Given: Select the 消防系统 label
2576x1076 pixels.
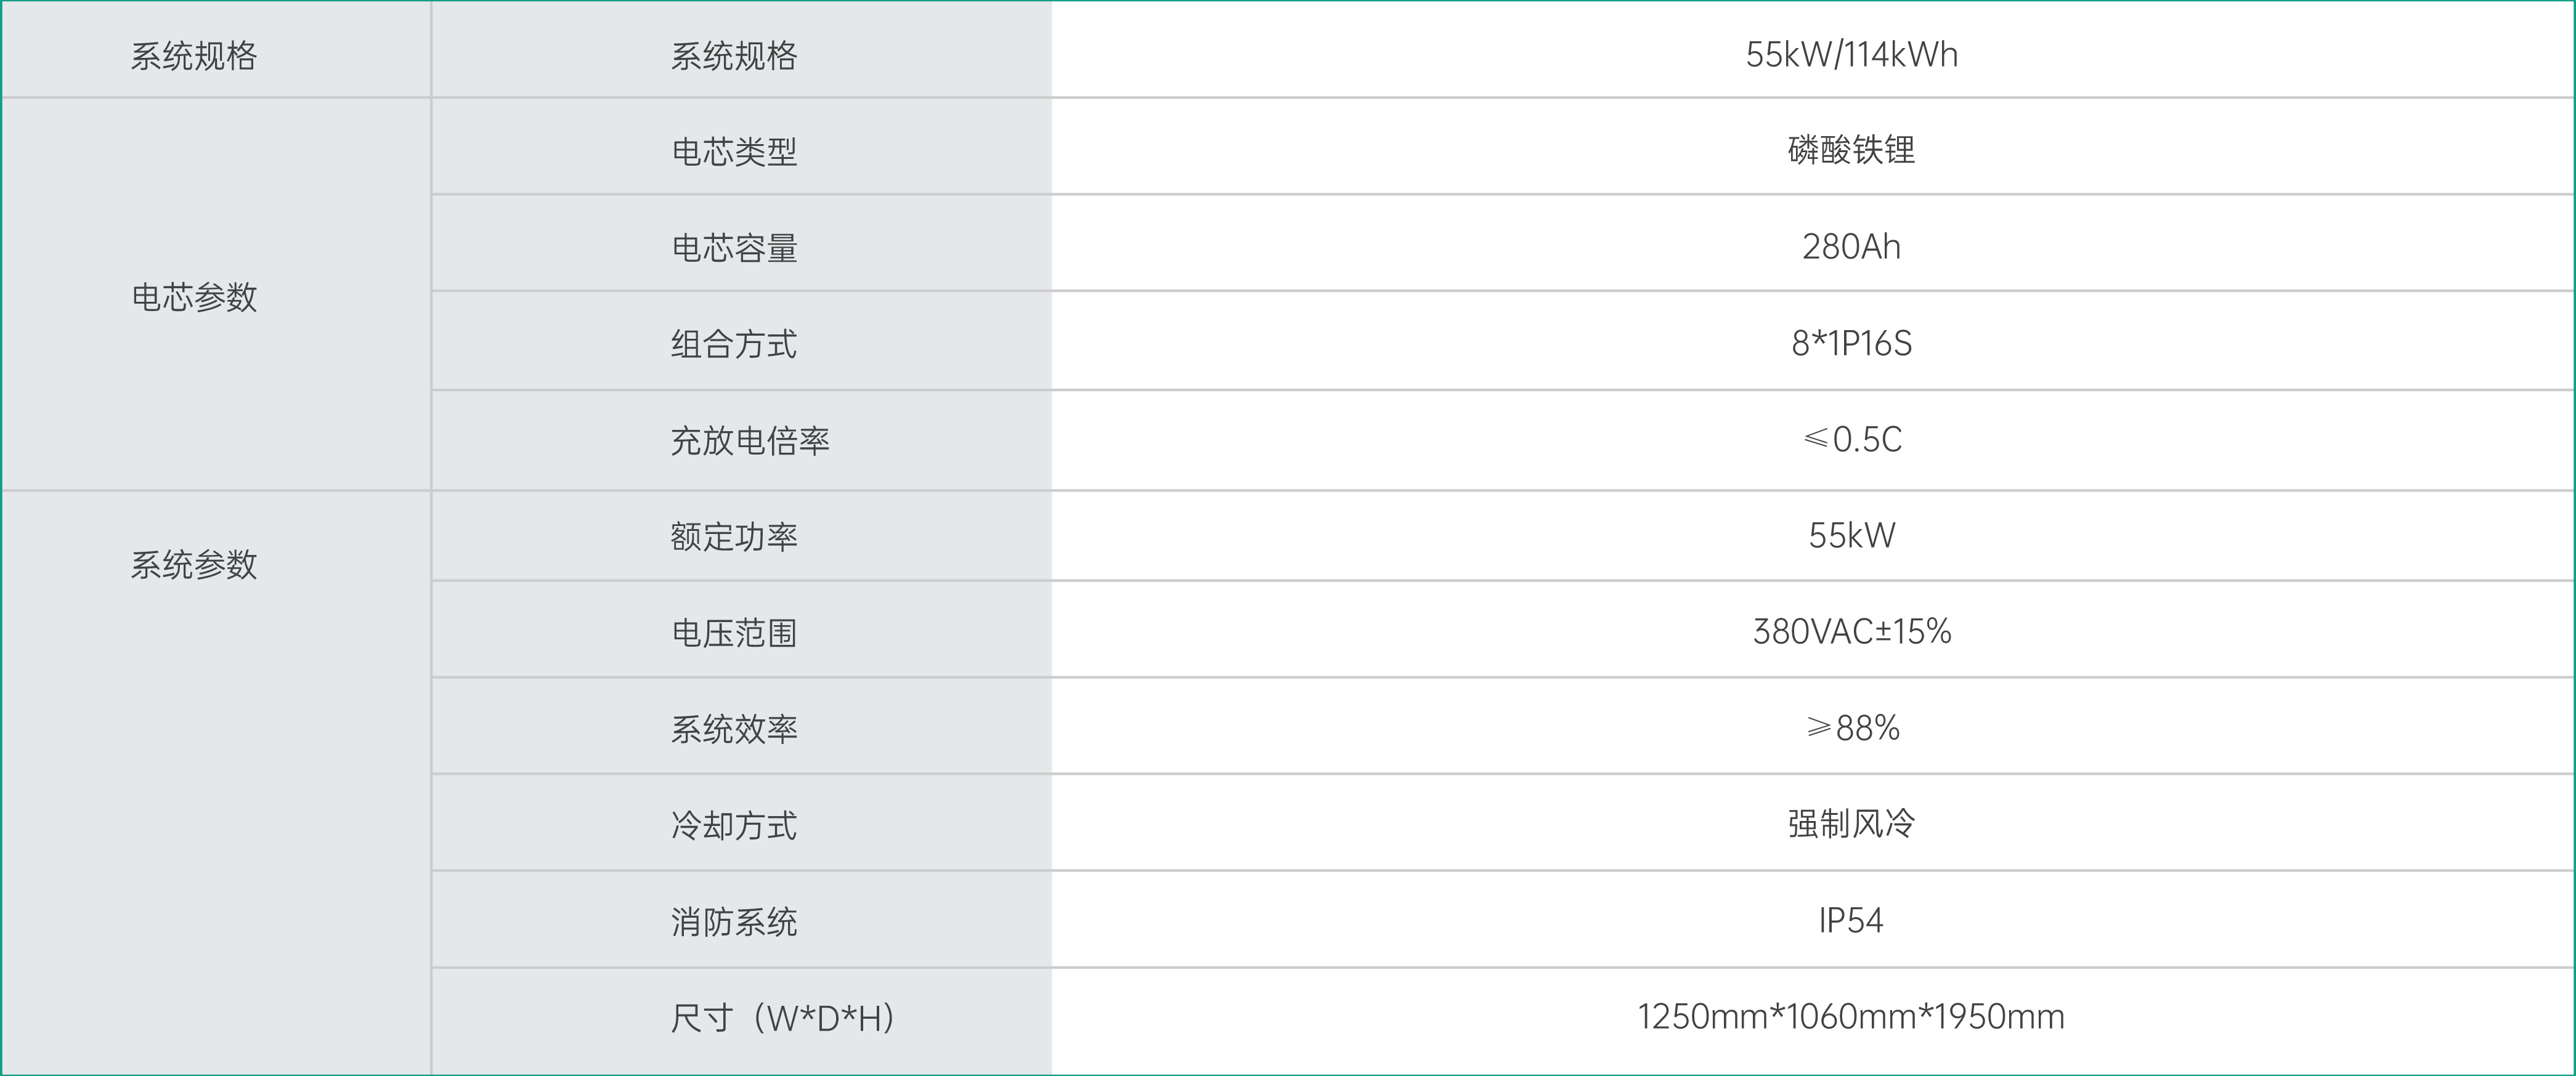Looking at the screenshot, I should 734,921.
